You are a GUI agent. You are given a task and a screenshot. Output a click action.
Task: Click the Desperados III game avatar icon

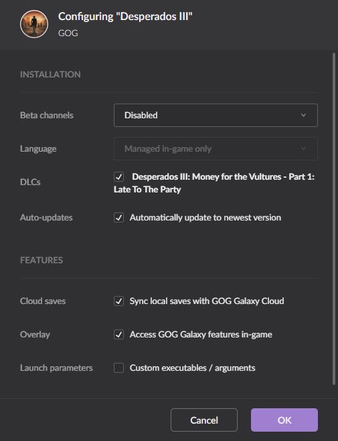pyautogui.click(x=34, y=24)
